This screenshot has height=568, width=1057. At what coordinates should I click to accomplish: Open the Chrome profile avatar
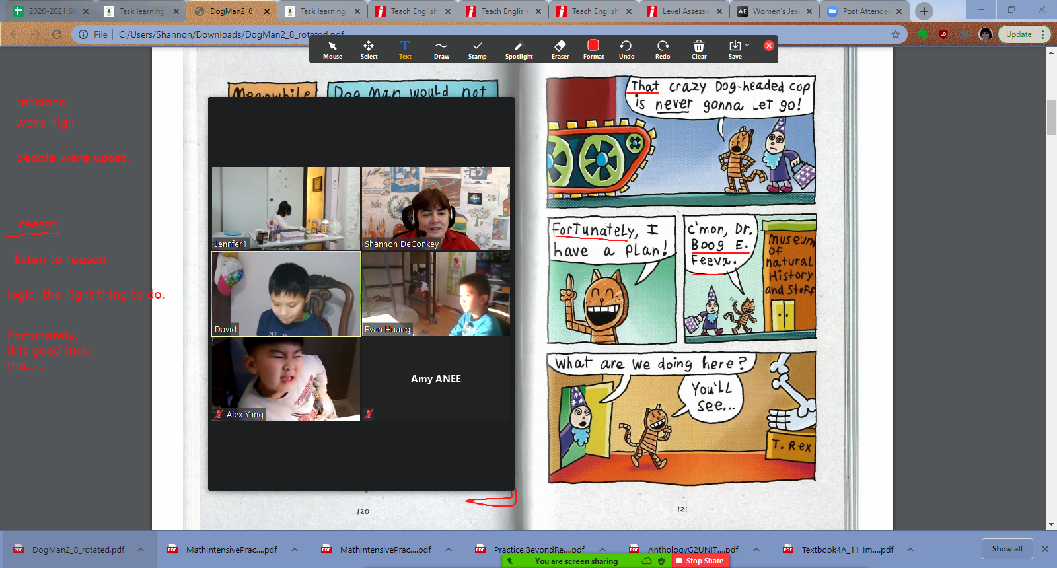point(986,34)
